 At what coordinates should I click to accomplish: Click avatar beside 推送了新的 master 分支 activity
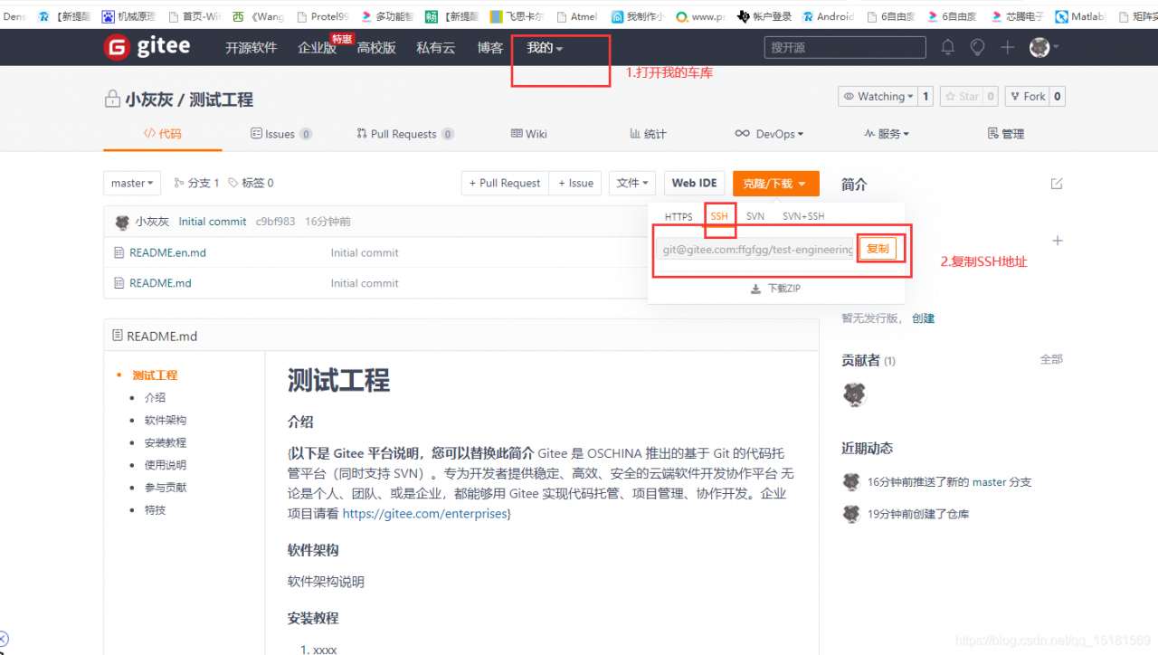coord(850,482)
